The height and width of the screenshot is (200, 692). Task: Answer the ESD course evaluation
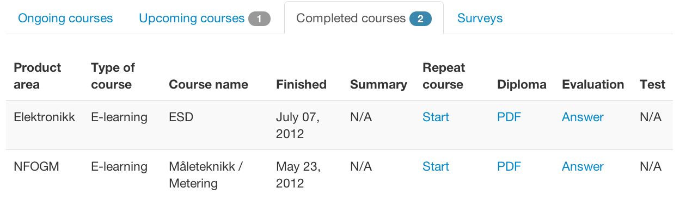point(583,117)
